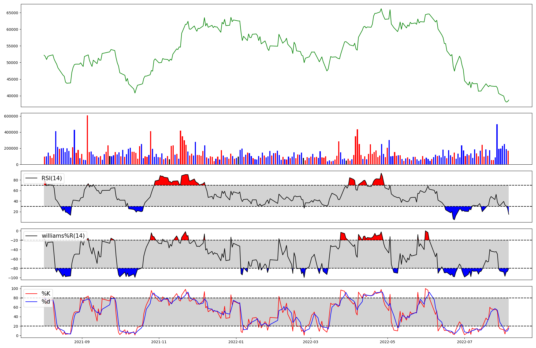The width and height of the screenshot is (536, 348).
Task: Select the %d legend entry text
Action: click(x=46, y=302)
